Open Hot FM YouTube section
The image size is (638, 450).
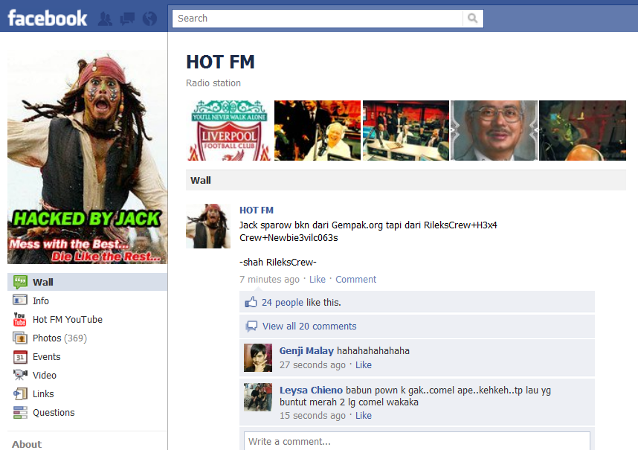point(68,319)
